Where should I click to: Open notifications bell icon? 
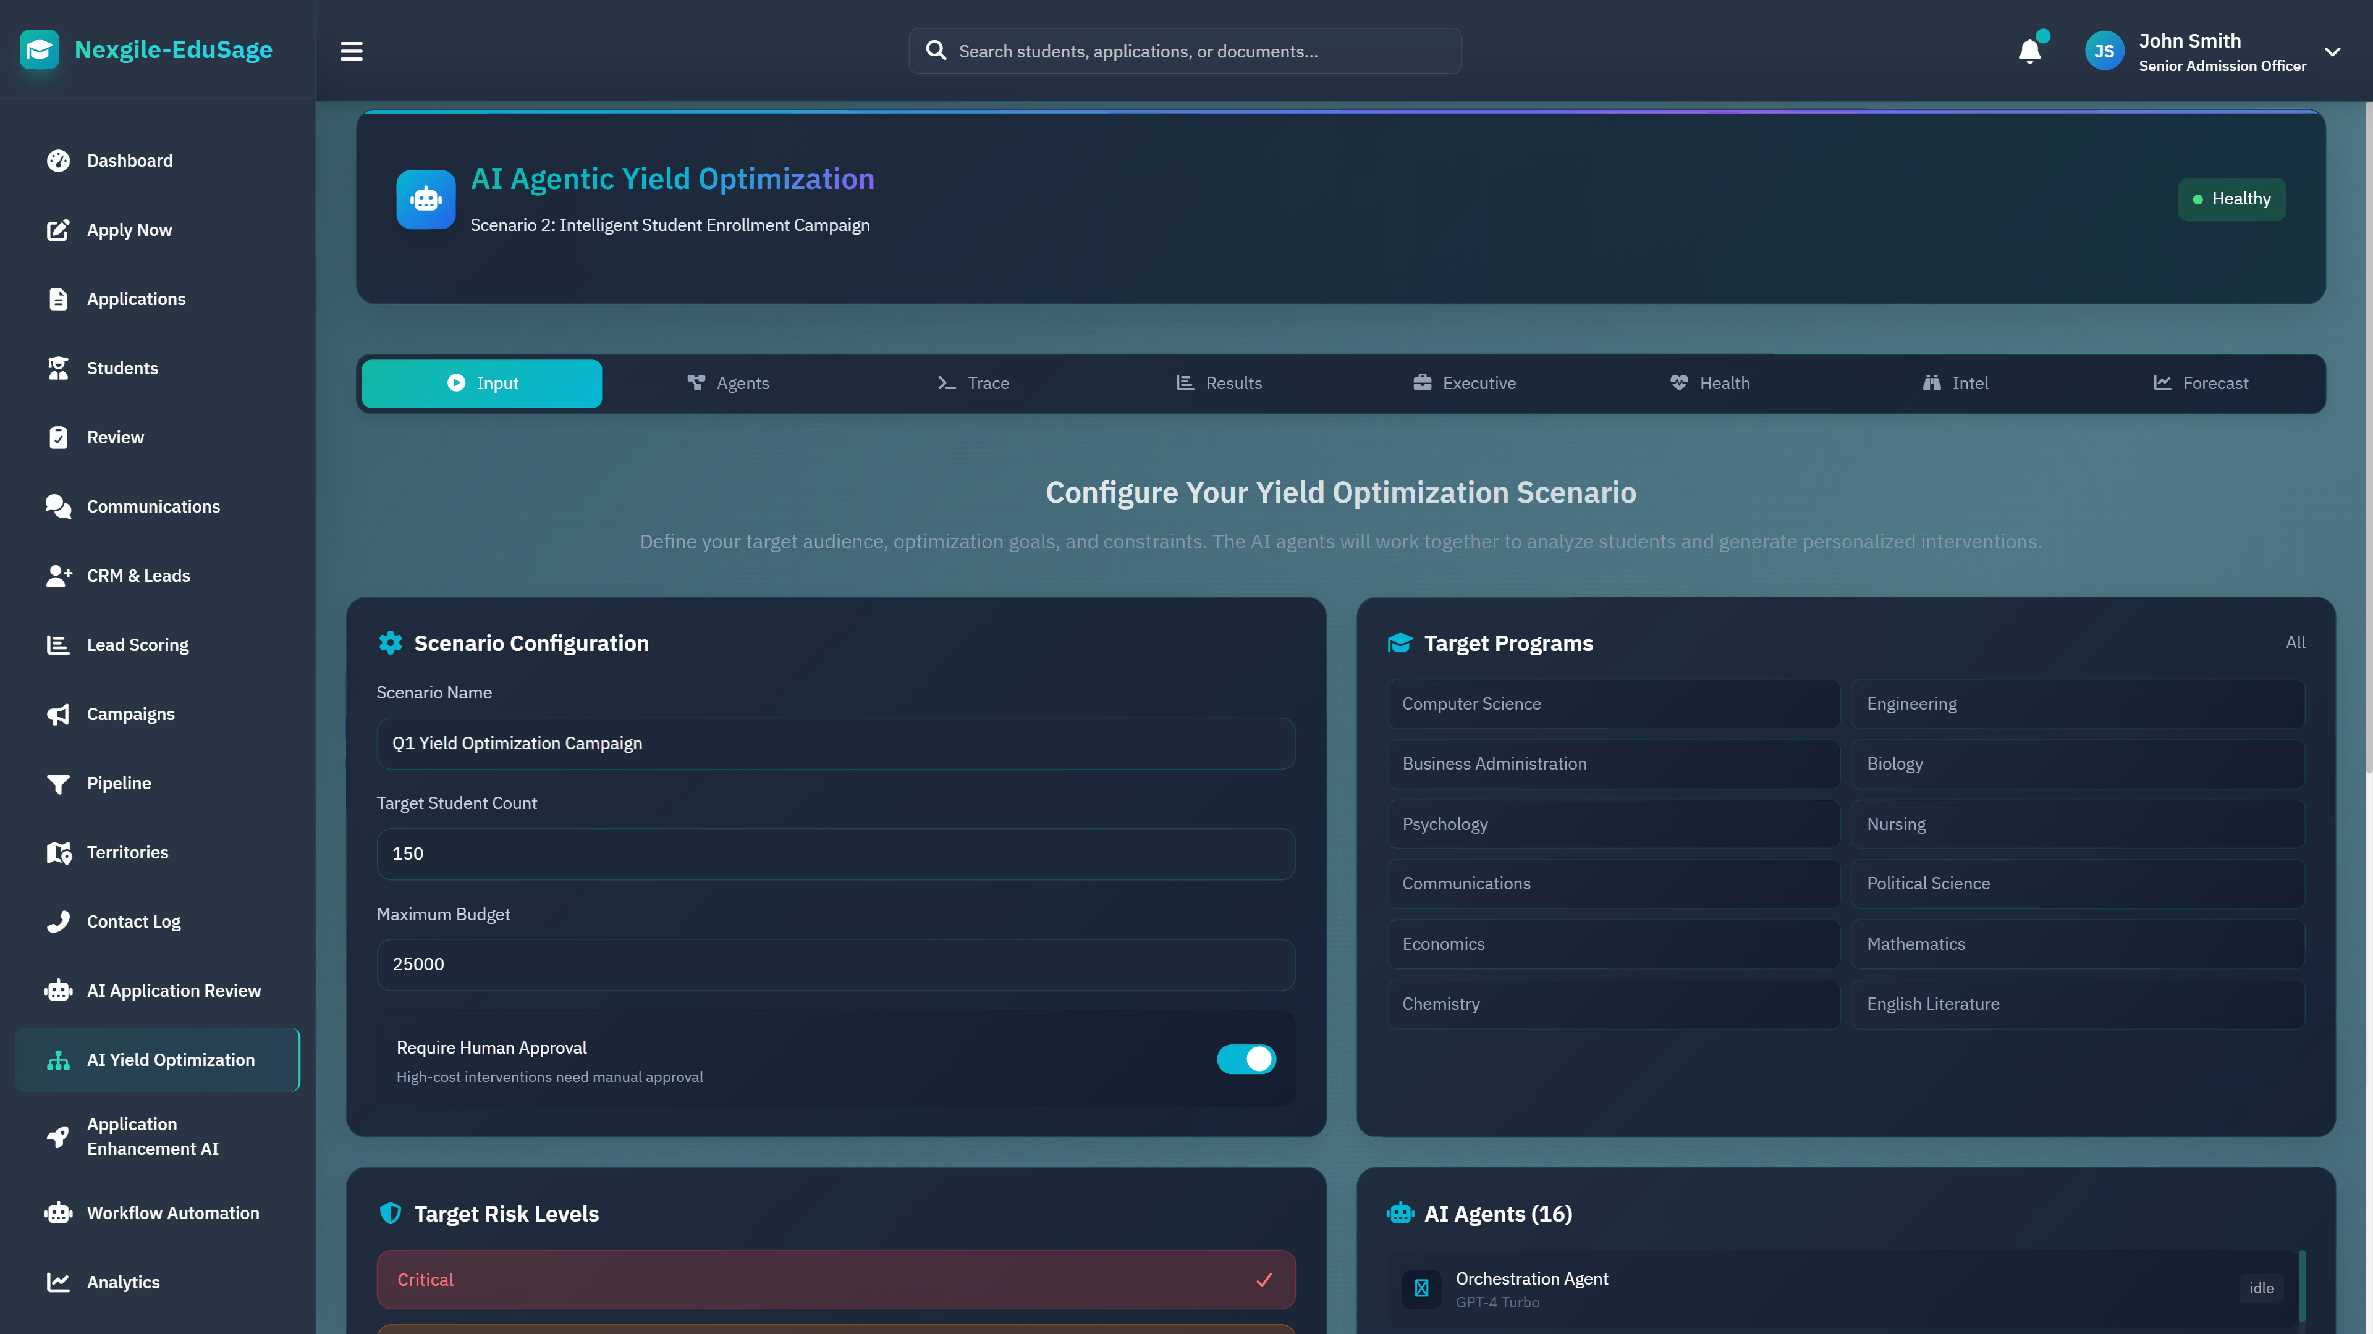pyautogui.click(x=2029, y=51)
